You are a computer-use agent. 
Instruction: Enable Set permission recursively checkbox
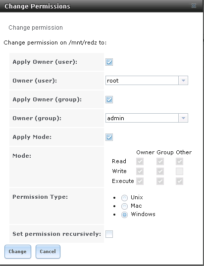click(x=109, y=234)
